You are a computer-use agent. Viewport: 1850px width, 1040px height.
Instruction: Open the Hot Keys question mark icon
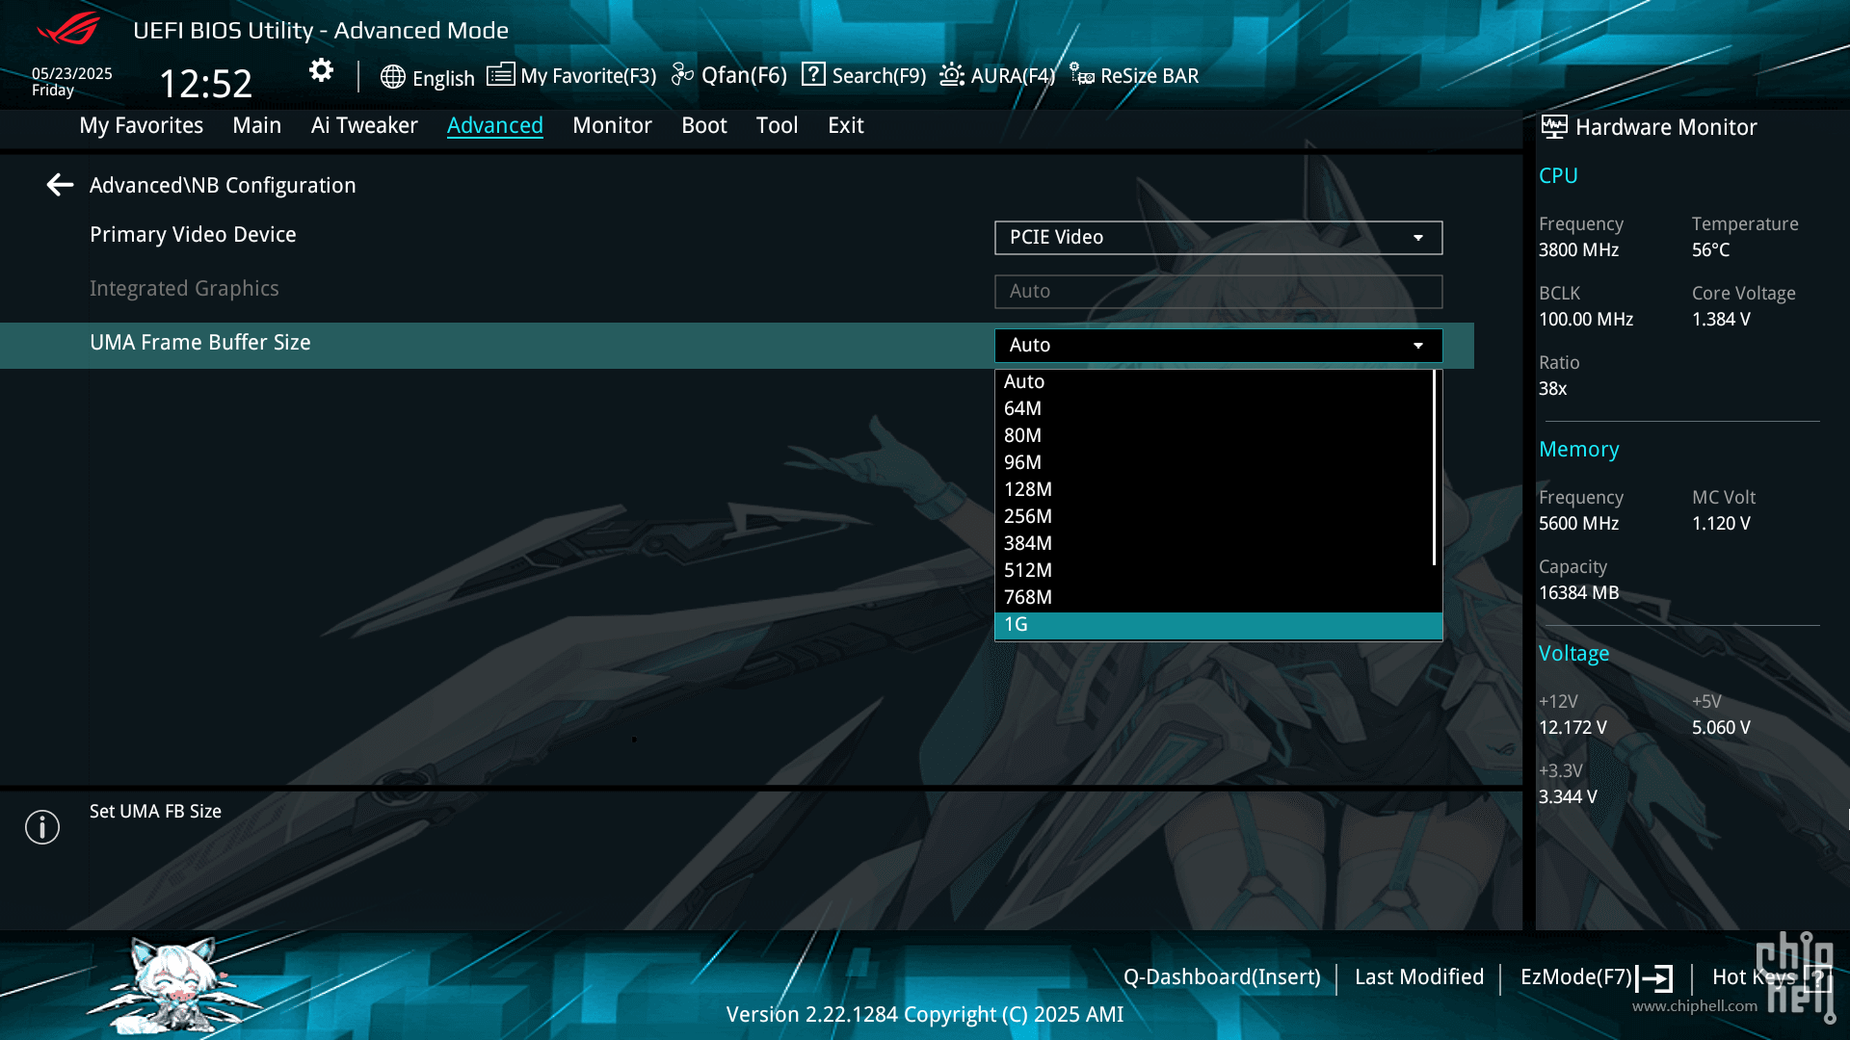1817,978
